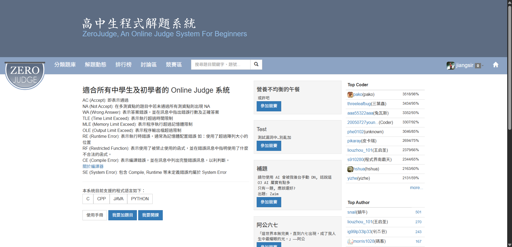This screenshot has height=247, width=512.
Task: Click the more... link under Top Coder
Action: coord(416,188)
